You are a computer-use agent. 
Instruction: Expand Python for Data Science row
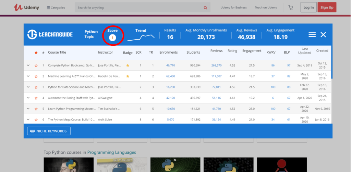pos(28,87)
